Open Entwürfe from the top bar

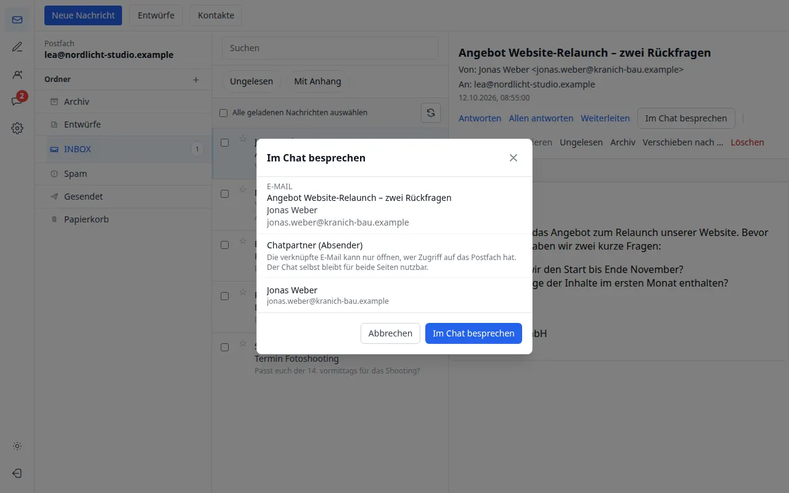click(156, 15)
